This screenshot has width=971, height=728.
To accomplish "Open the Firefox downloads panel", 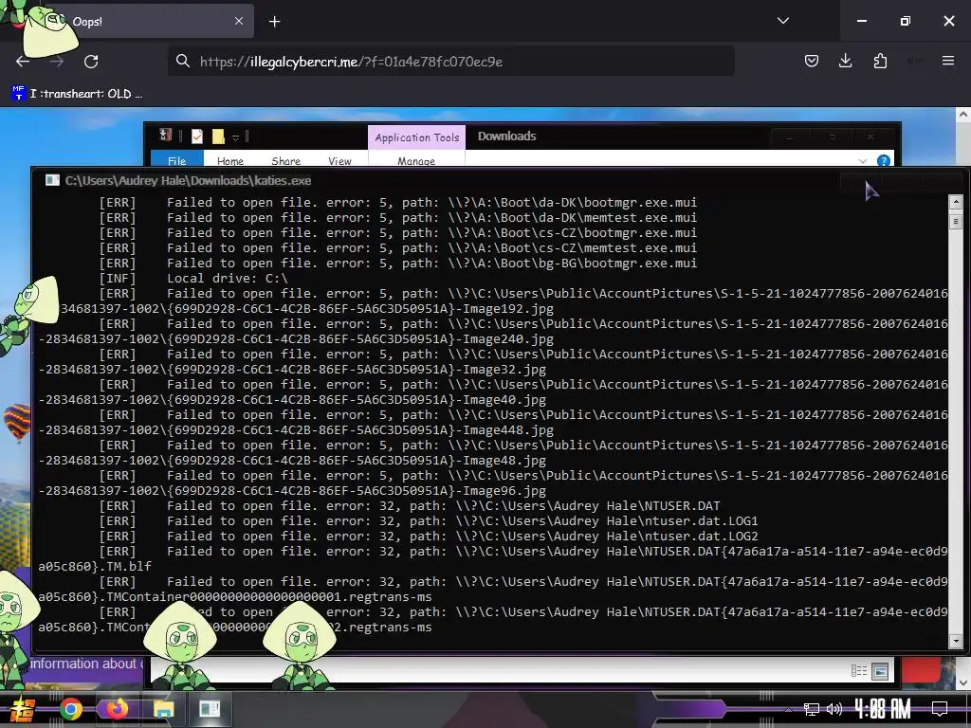I will click(x=845, y=61).
